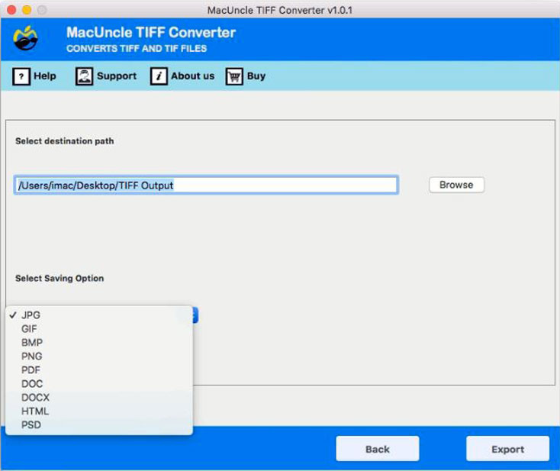The image size is (560, 471).
Task: Click the MacUncle TIFF Converter heading
Action: pos(151,33)
